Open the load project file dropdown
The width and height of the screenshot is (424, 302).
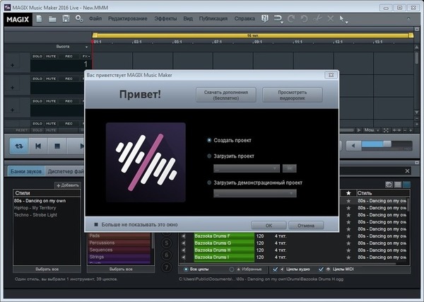click(x=245, y=168)
